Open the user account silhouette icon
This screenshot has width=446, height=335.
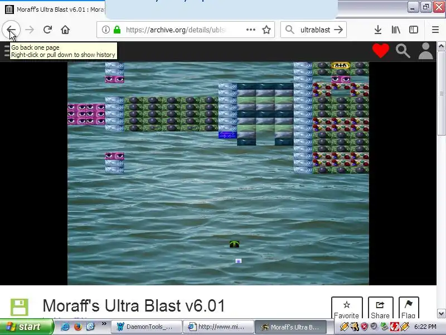[x=425, y=51]
